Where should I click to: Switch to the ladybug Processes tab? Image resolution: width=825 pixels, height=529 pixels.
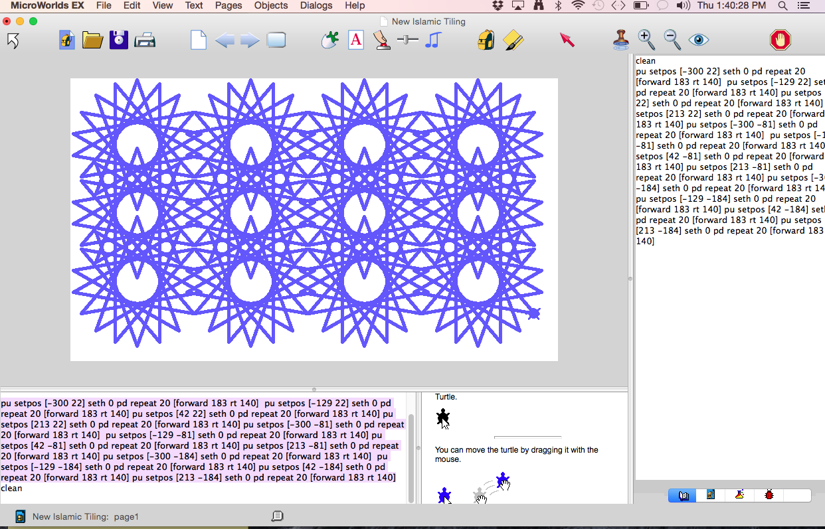(x=769, y=495)
